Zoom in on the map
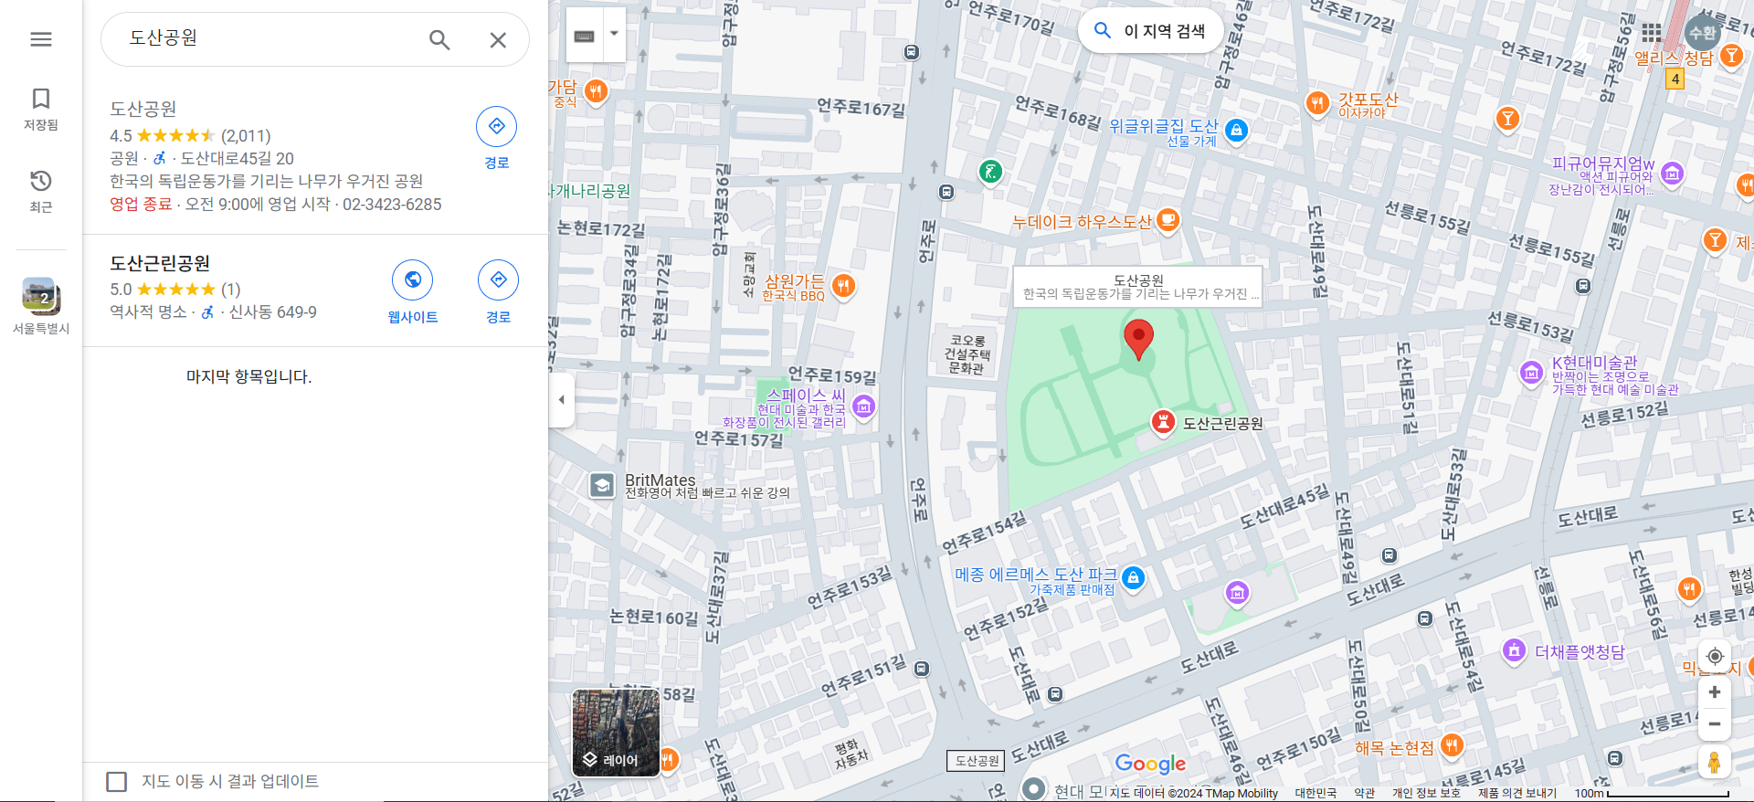 click(x=1715, y=692)
